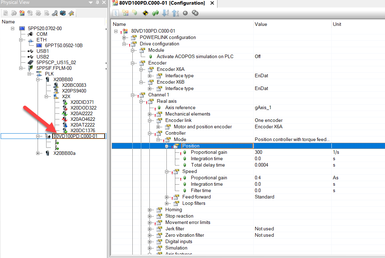The height and width of the screenshot is (258, 385).
Task: Collapse the X2X node in Physical View
Action: coord(46,97)
